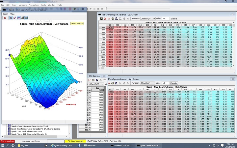Click column header 312 in High Octane table

(163, 90)
